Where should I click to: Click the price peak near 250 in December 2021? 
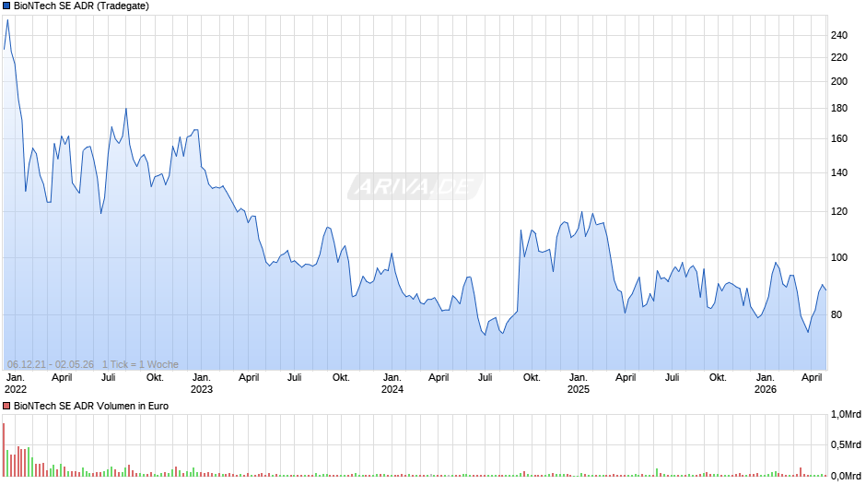tap(7, 20)
